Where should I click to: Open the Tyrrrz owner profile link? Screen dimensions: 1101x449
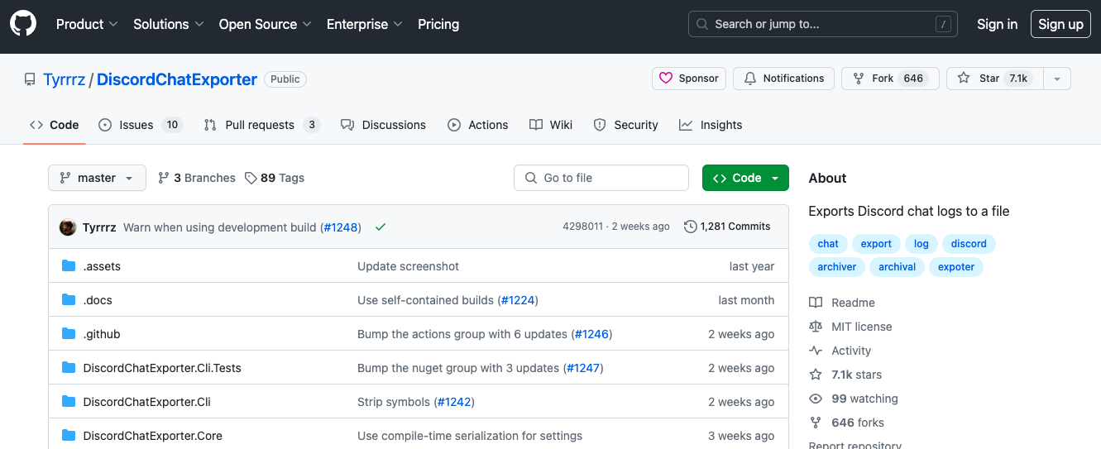65,79
